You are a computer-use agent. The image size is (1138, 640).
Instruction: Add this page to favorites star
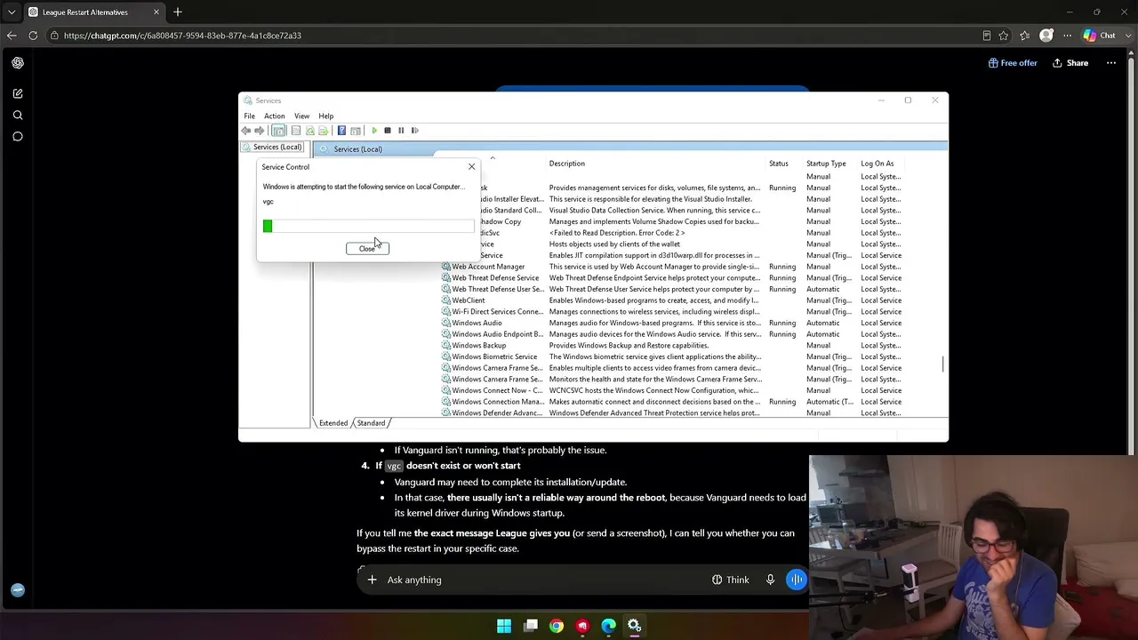1004,36
